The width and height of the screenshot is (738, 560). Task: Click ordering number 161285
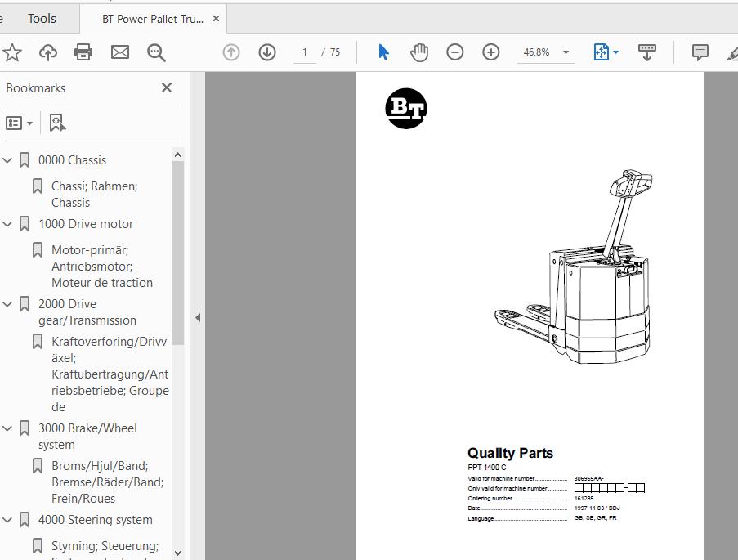tap(584, 499)
